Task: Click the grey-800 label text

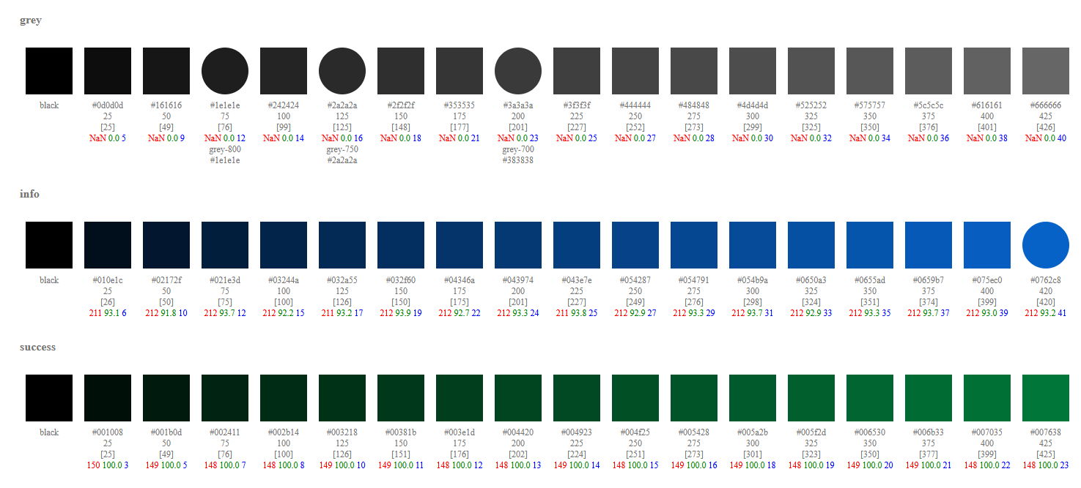Action: 225,149
